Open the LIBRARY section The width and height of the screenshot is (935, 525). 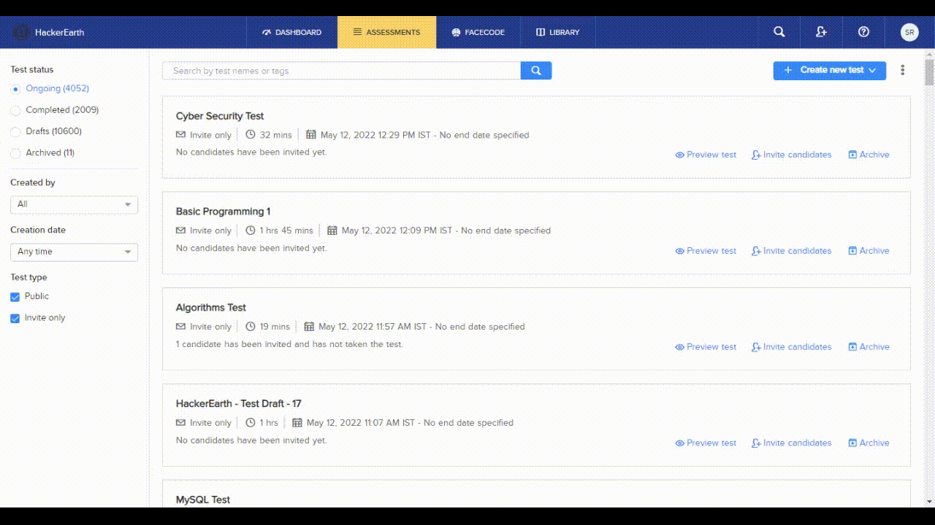coord(557,32)
